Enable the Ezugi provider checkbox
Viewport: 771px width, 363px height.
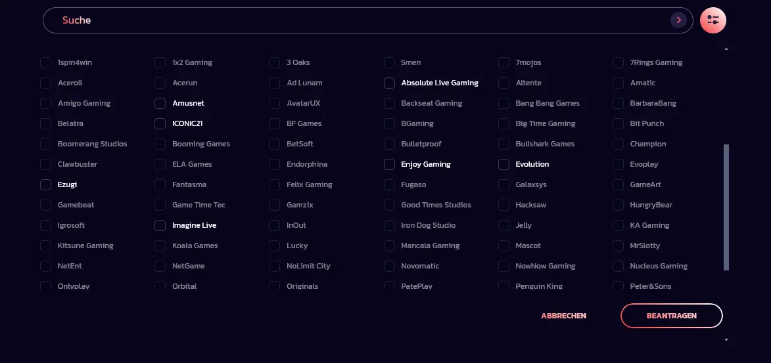click(46, 184)
